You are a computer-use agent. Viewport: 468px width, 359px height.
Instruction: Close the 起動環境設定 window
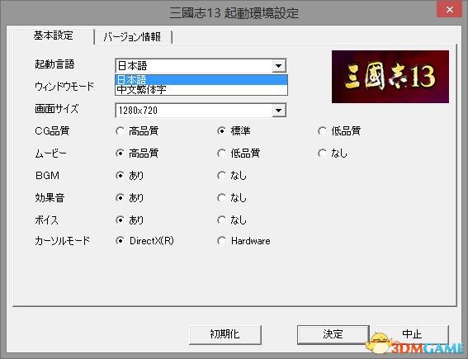tap(450, 10)
